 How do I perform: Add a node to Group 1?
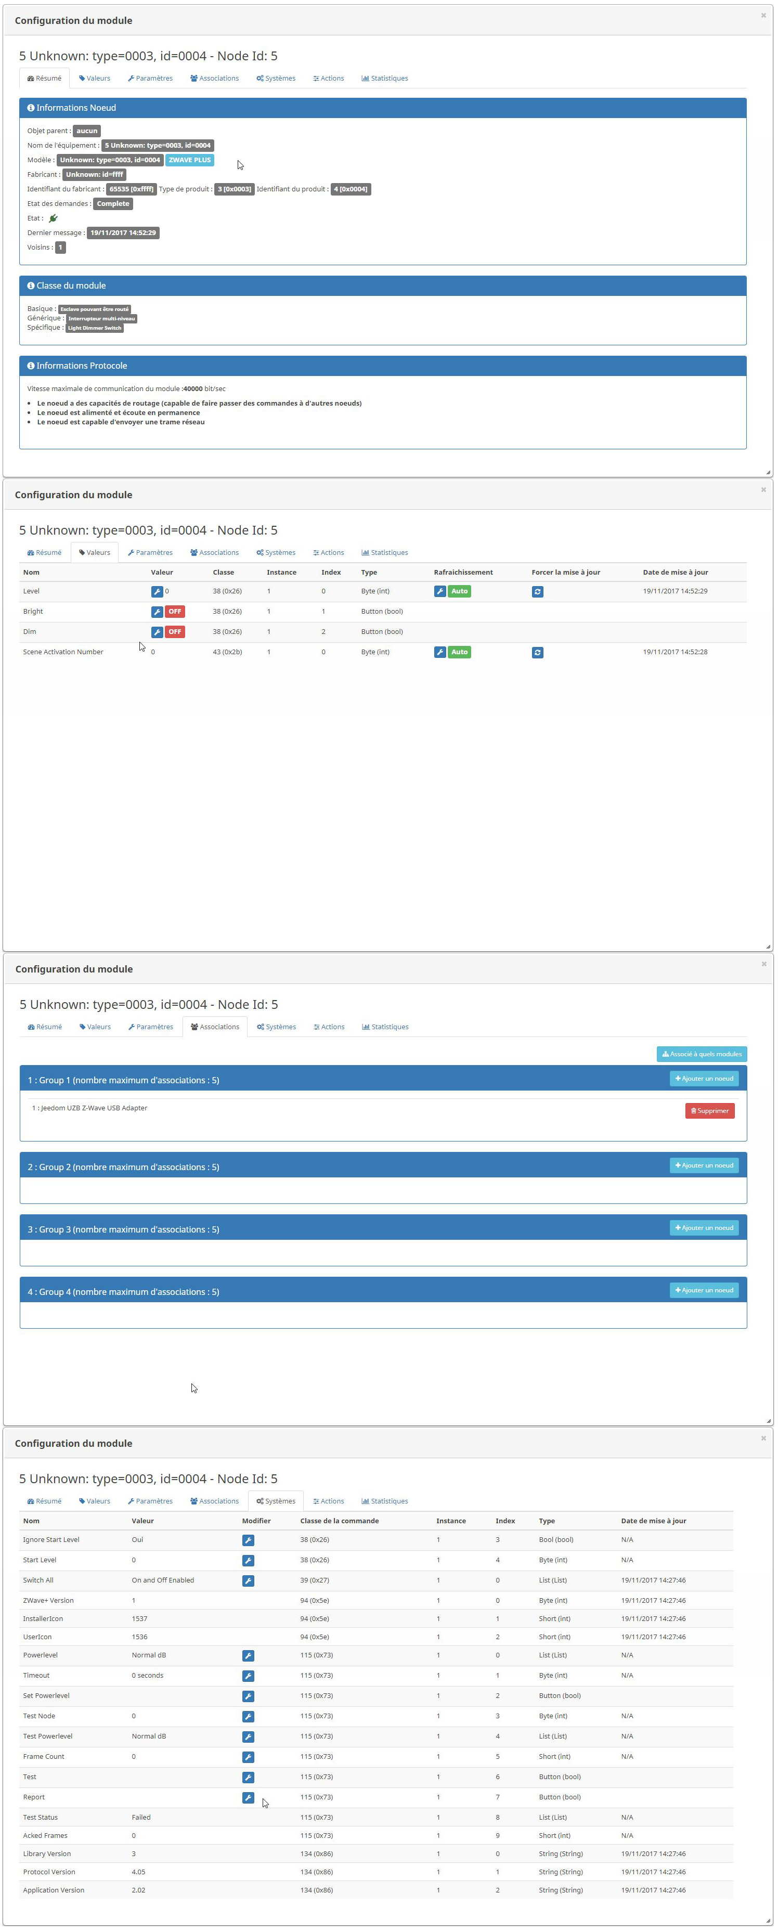tap(704, 1079)
